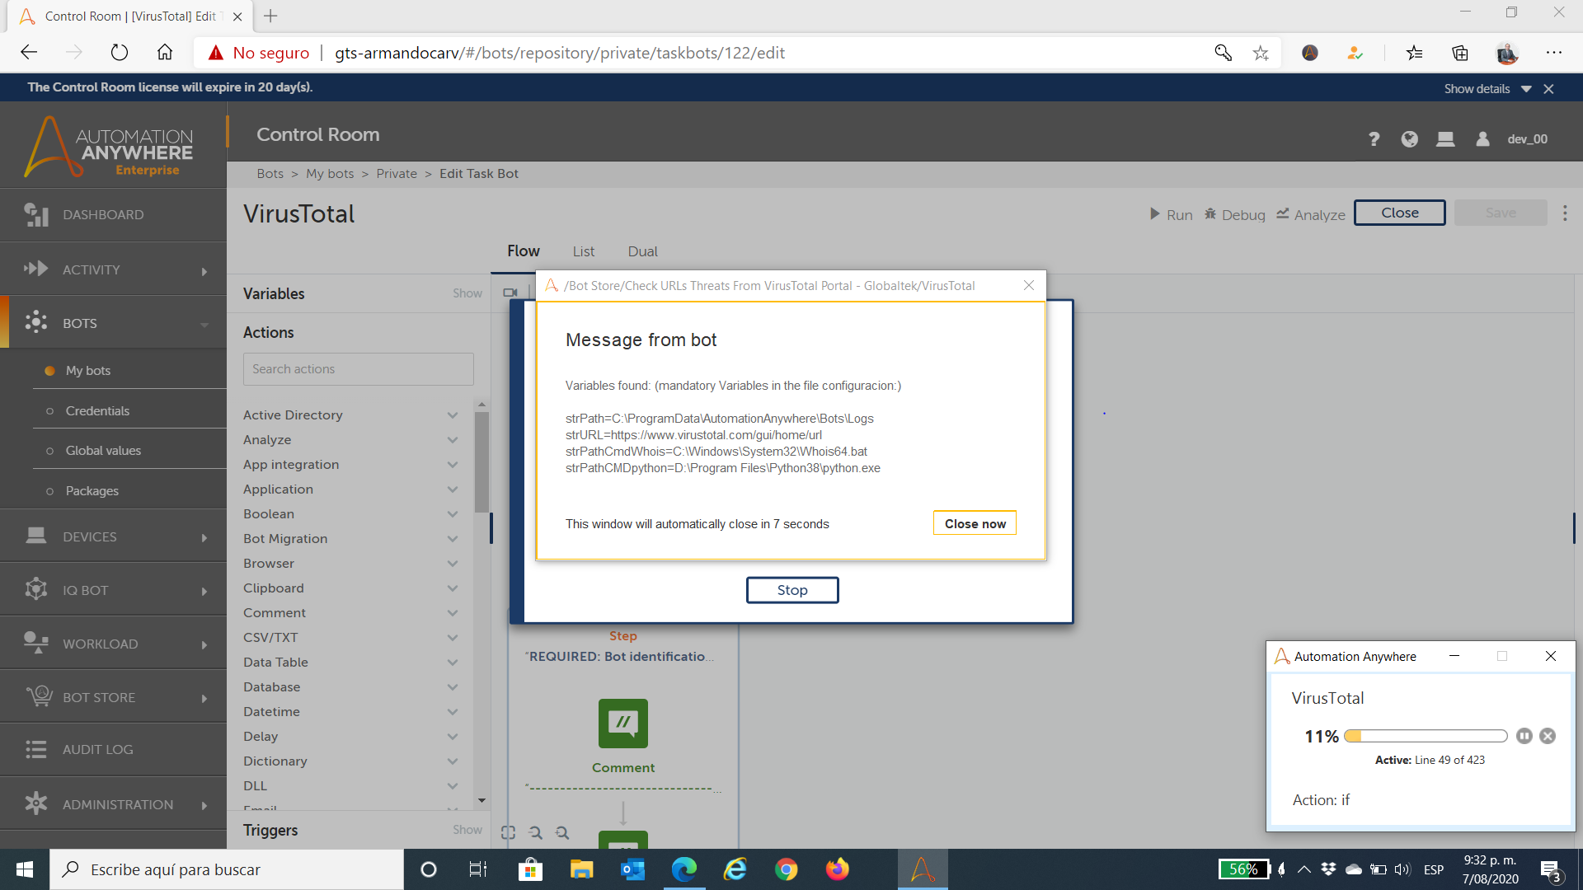Switch to the List view tab
The width and height of the screenshot is (1583, 890).
[584, 251]
